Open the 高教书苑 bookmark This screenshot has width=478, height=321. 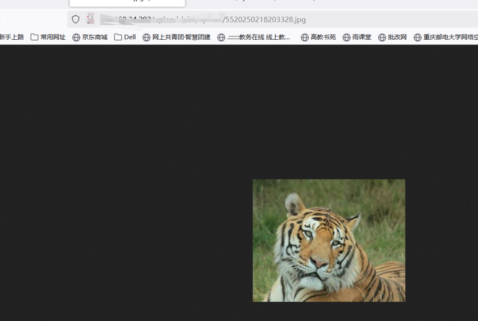point(318,37)
